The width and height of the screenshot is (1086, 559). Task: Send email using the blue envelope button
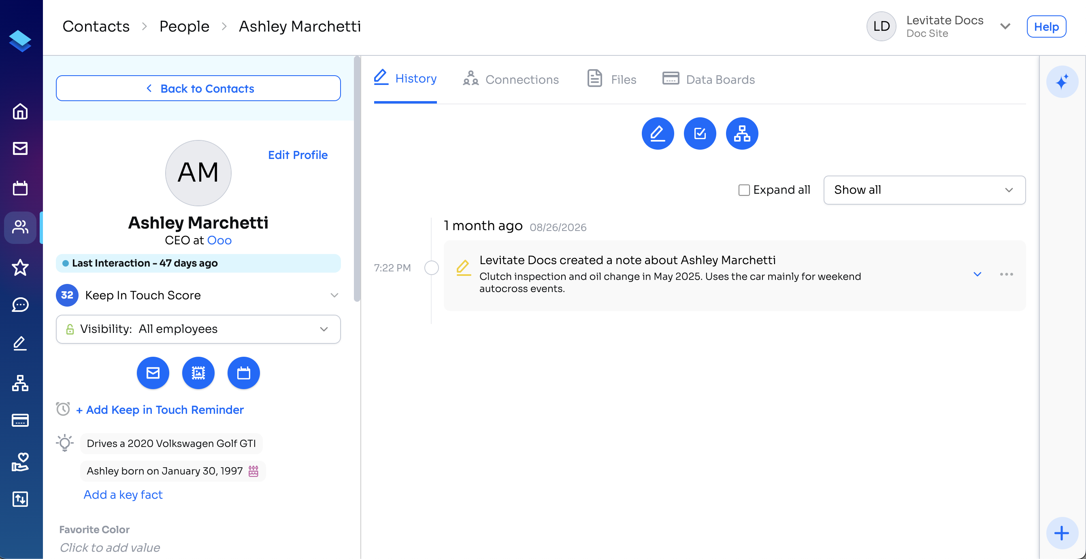(153, 373)
